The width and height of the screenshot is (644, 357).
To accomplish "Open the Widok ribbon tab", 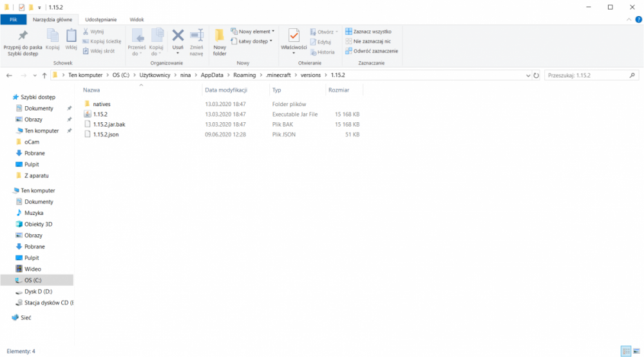I will click(137, 20).
